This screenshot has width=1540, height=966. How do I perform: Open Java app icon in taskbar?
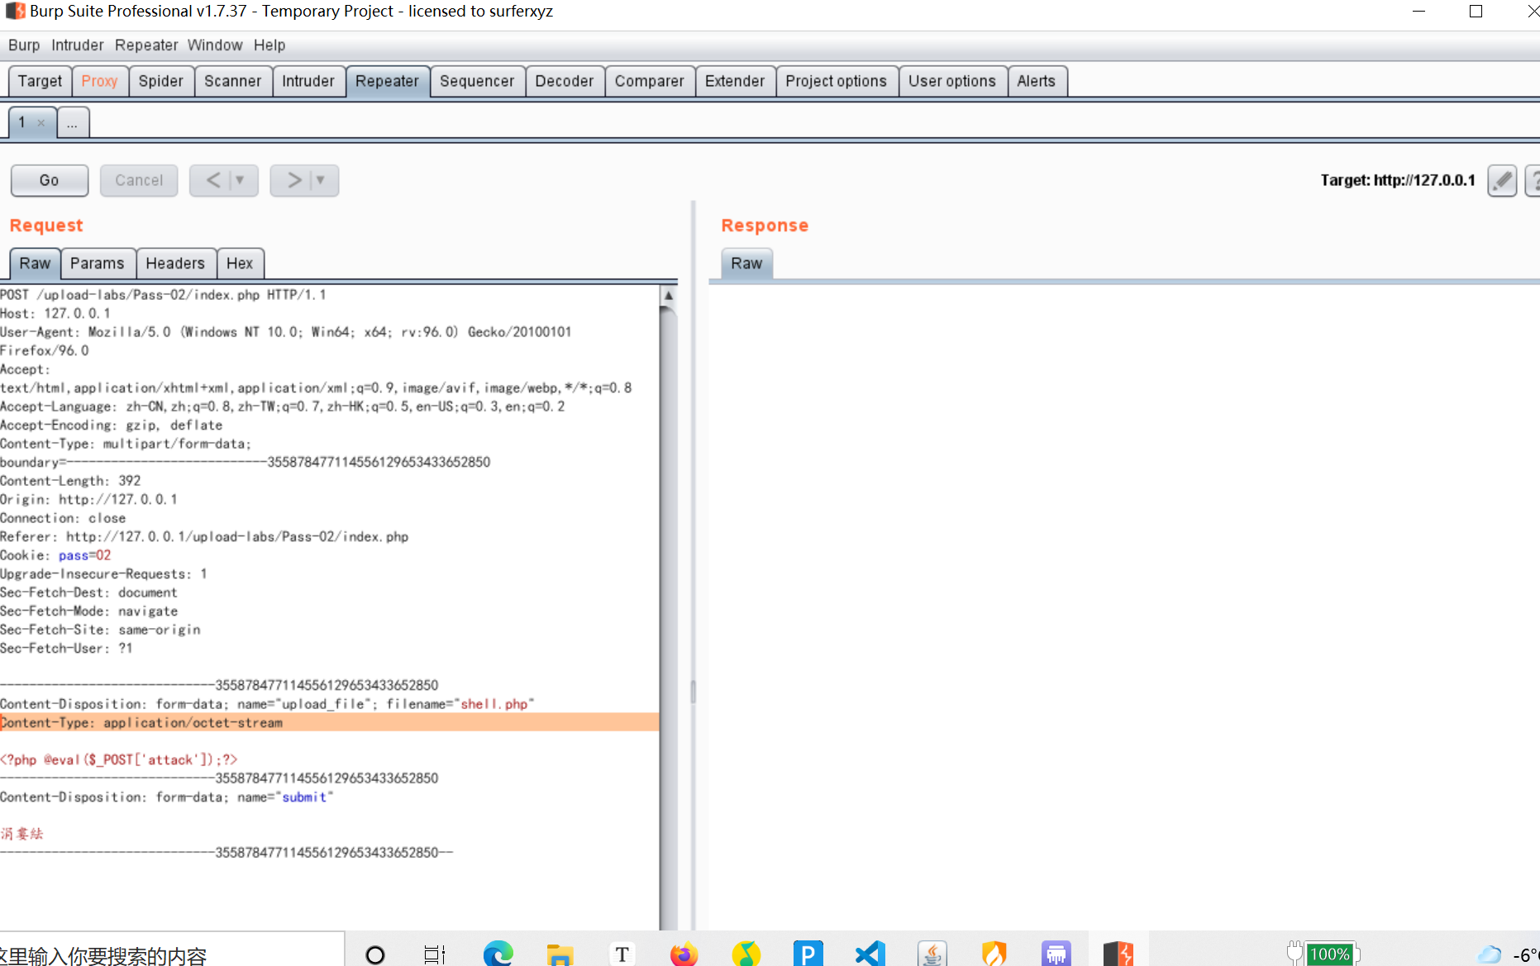pos(932,954)
